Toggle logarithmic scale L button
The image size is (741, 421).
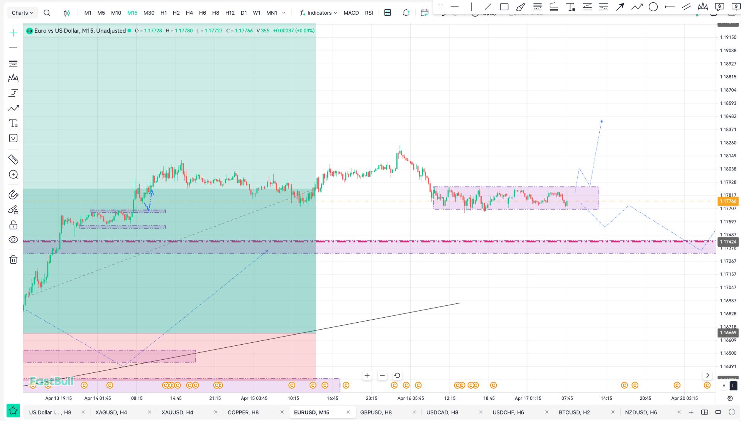pyautogui.click(x=733, y=386)
